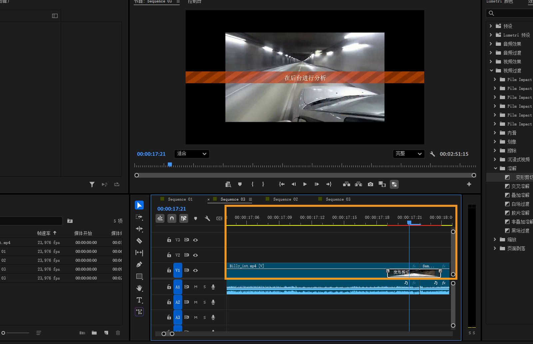Click the Track Select Forward tool
The width and height of the screenshot is (533, 344).
pos(139,217)
